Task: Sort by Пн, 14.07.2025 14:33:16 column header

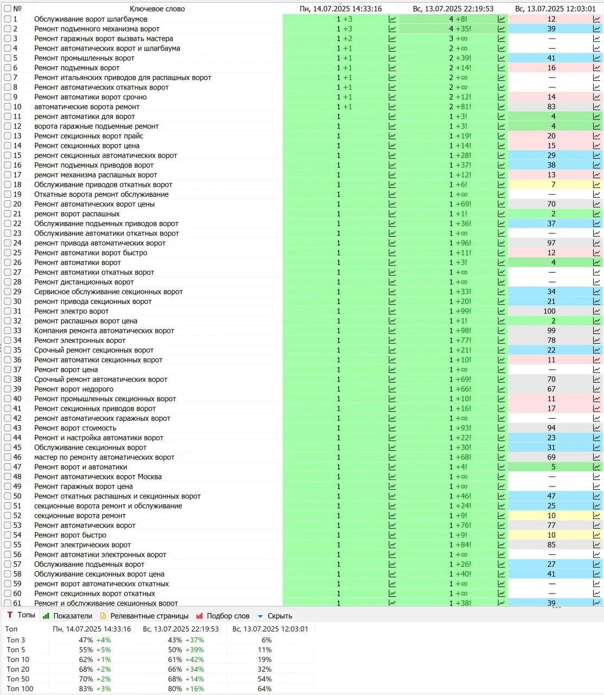Action: tap(341, 9)
